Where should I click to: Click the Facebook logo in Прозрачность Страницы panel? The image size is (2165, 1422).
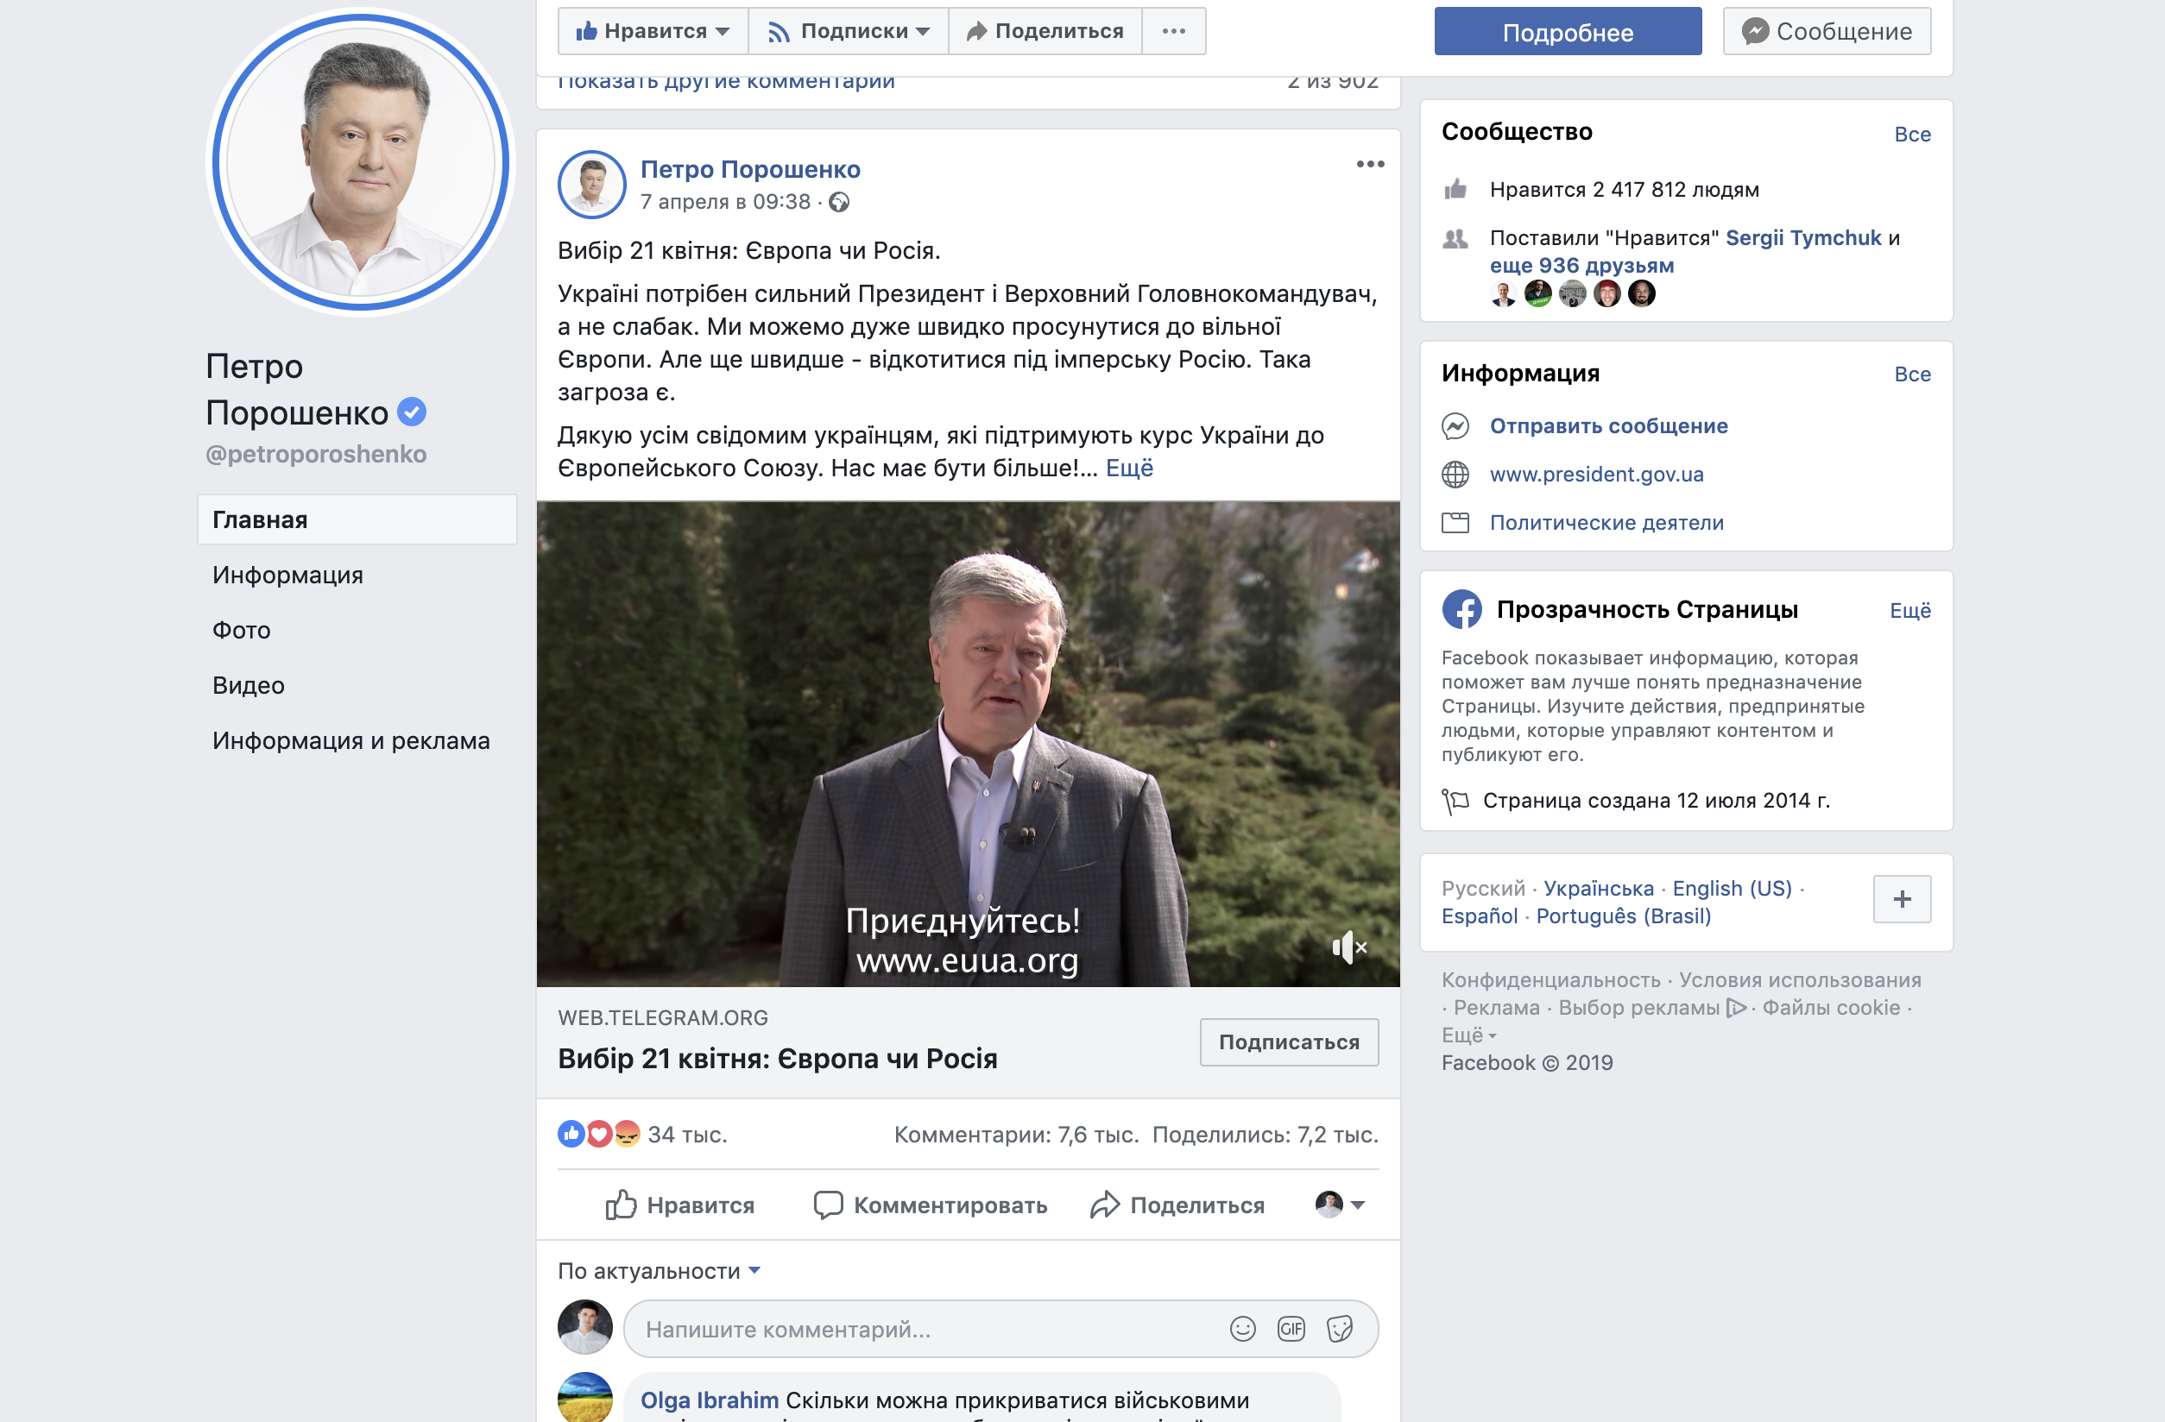pos(1462,609)
